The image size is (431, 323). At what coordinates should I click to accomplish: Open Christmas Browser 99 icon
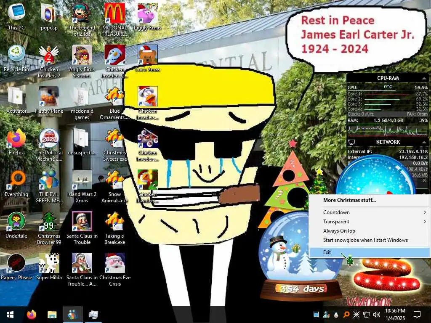[49, 228]
